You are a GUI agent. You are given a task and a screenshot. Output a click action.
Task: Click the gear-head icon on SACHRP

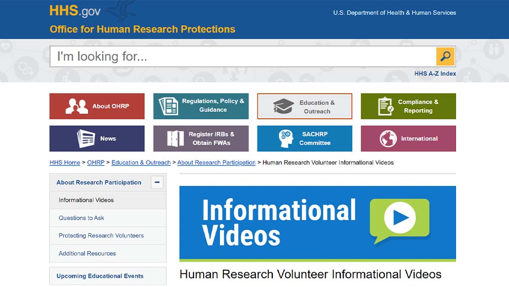pos(286,139)
